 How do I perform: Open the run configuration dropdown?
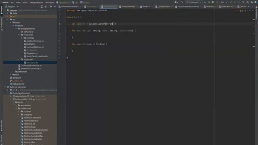[x=194, y=2]
